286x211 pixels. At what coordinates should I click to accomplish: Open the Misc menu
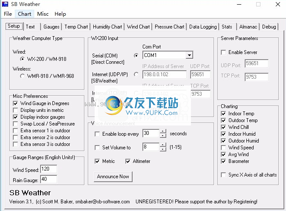point(43,14)
